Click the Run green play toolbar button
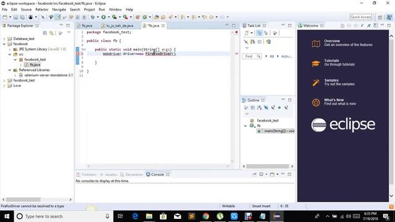This screenshot has height=222, width=395. (104, 17)
